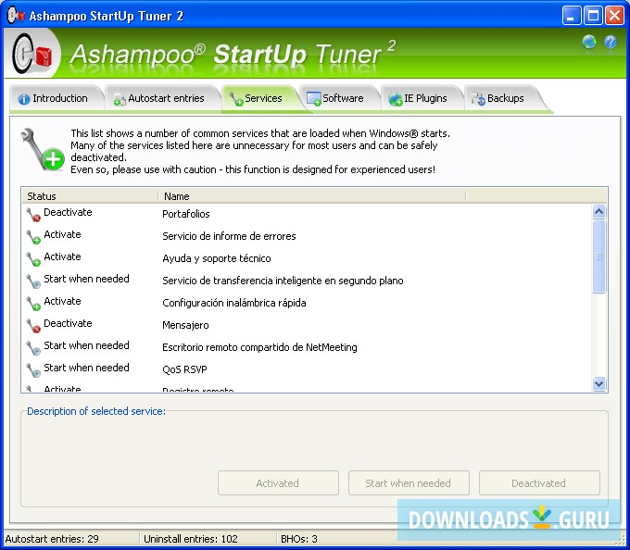Click Autostart entries: 29 in status bar
This screenshot has height=550, width=630.
(52, 539)
